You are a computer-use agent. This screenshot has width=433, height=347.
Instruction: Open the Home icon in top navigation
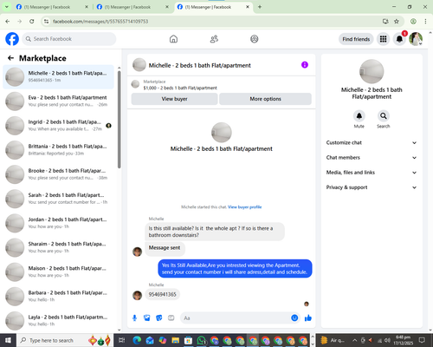tap(173, 39)
